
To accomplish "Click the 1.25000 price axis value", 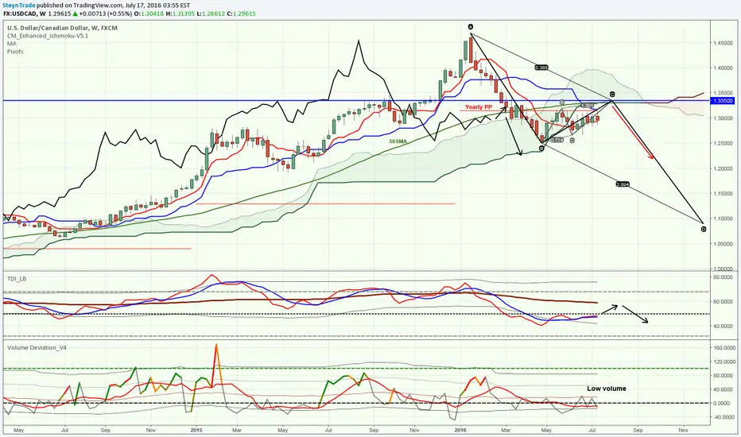I will (723, 144).
